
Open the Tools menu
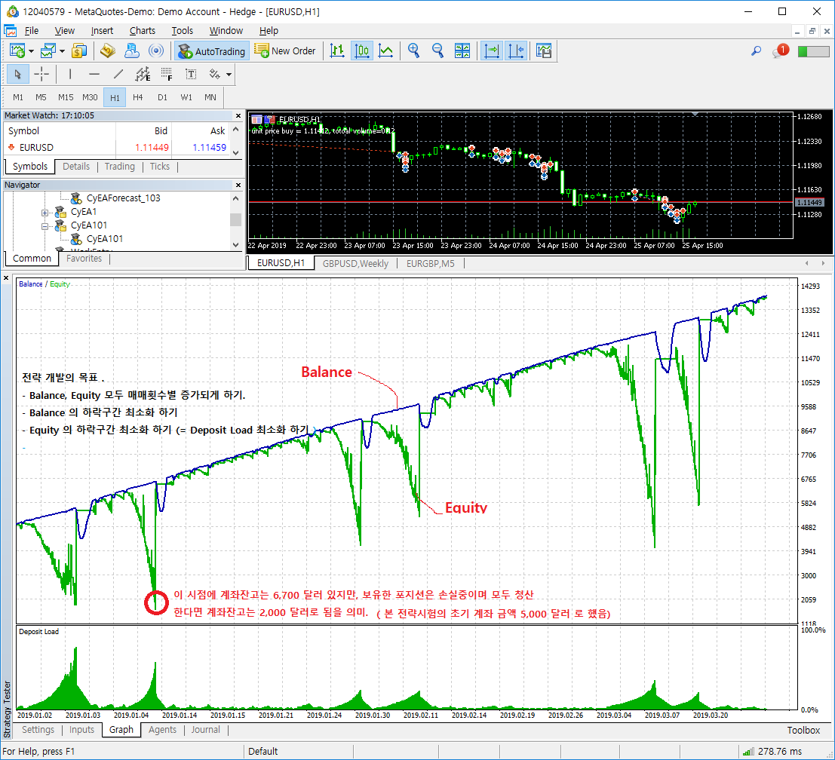(182, 31)
